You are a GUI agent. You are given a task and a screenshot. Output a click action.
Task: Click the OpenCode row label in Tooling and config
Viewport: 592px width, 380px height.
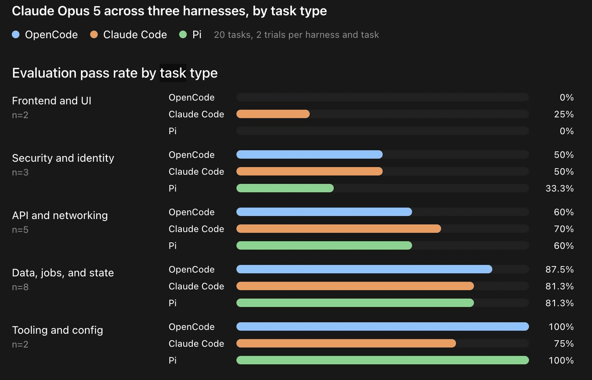(x=192, y=327)
